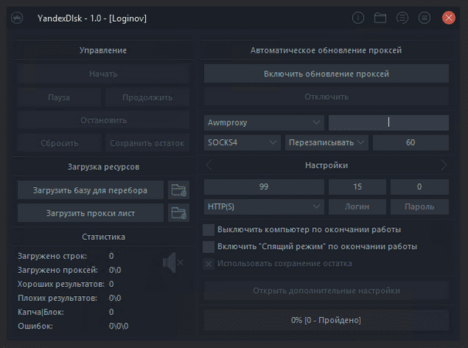Click the app logo icon in title bar
Screen dimensions: 468x348
tap(17, 19)
